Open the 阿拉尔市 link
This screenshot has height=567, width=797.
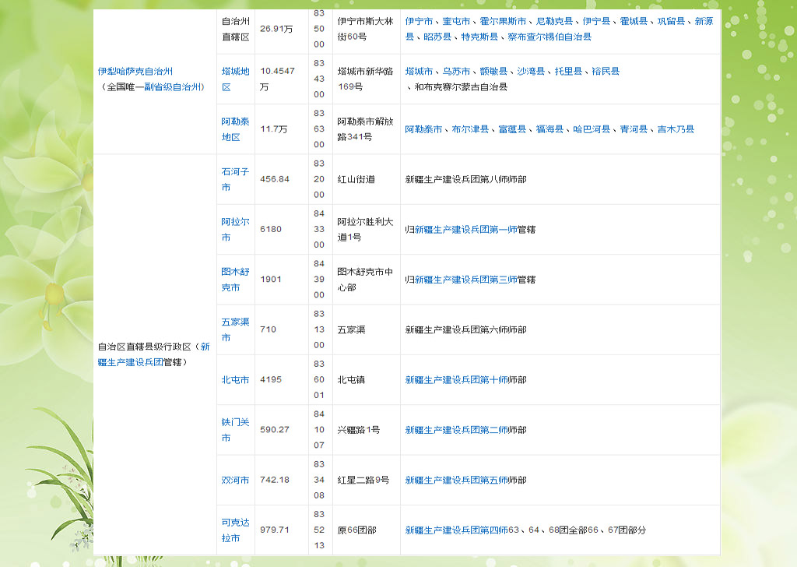[235, 229]
